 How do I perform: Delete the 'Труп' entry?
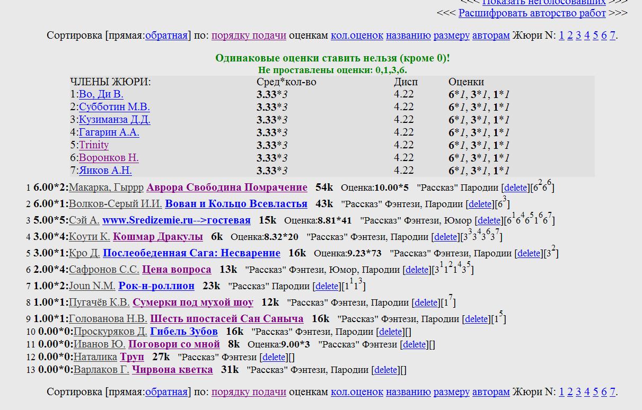274,358
